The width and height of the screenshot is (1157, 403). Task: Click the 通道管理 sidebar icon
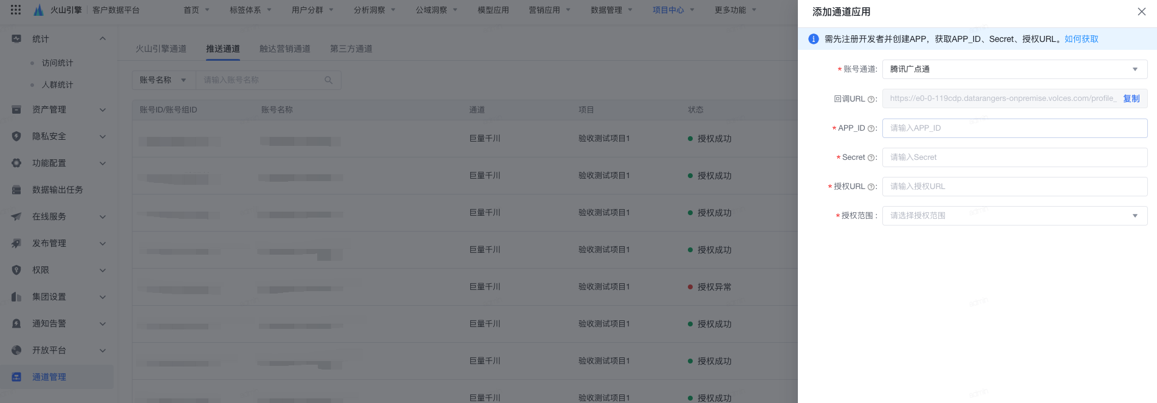tap(16, 377)
